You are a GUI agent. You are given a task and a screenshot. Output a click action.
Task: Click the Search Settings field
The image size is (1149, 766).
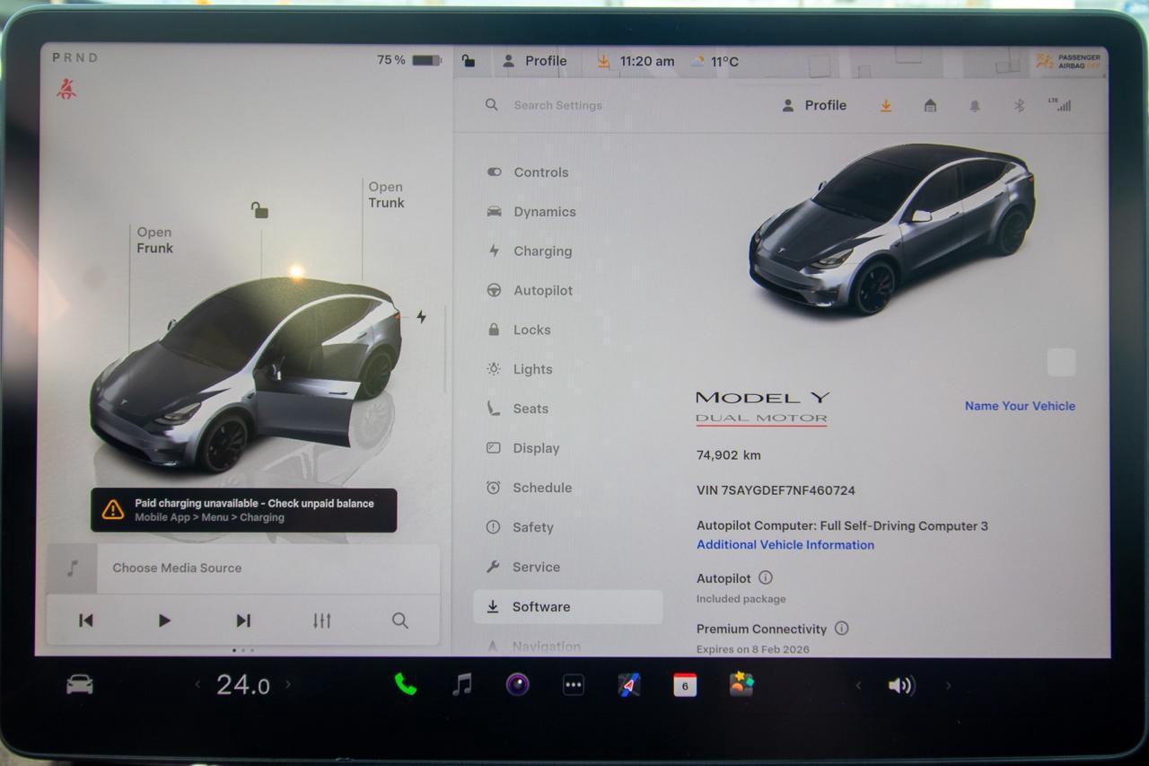558,106
